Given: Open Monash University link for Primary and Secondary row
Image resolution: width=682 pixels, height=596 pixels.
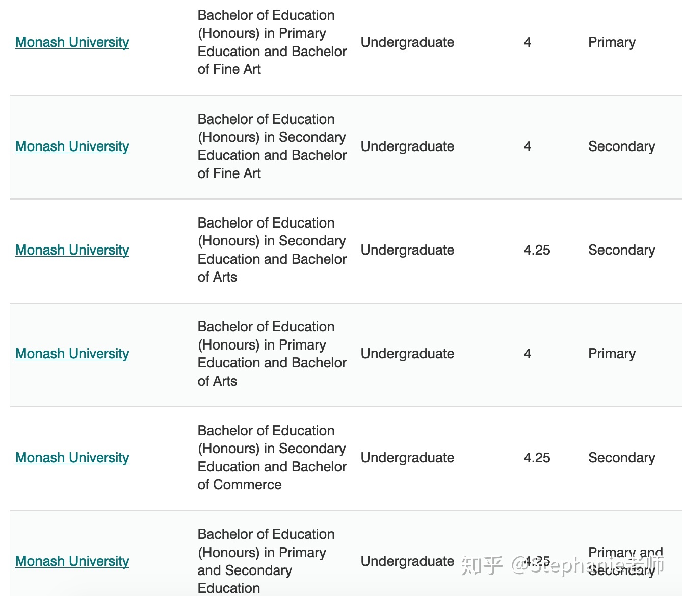Looking at the screenshot, I should click(72, 561).
